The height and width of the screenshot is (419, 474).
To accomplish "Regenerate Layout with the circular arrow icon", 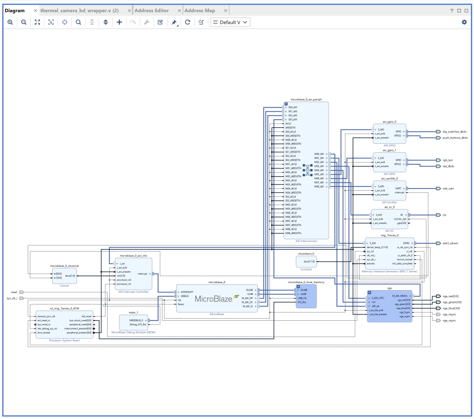I will (x=187, y=22).
